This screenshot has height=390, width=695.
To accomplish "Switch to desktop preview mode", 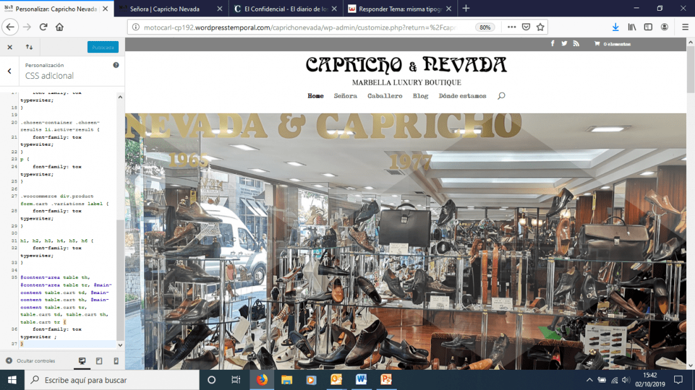I will point(82,361).
